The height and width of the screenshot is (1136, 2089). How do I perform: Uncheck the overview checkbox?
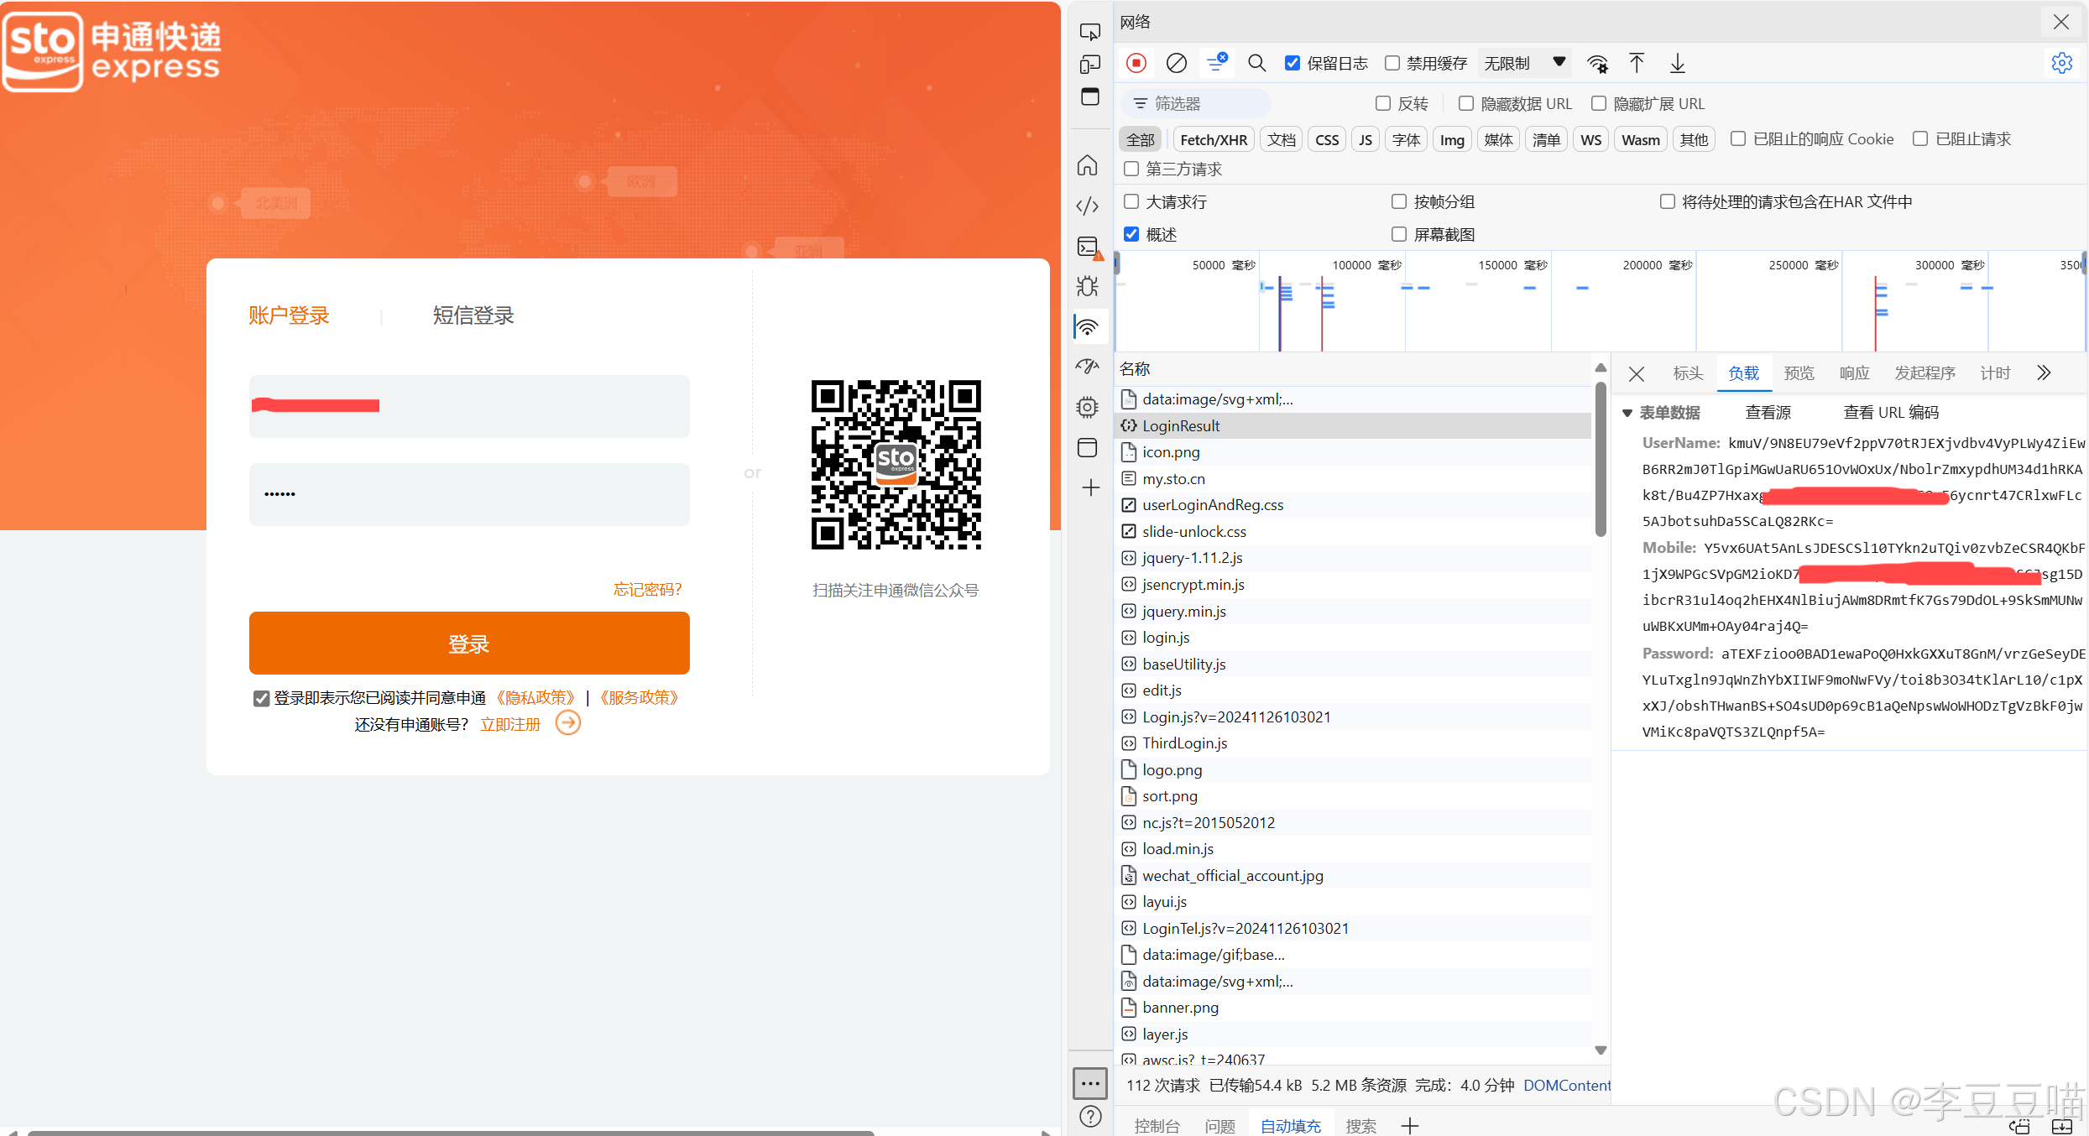1131,234
